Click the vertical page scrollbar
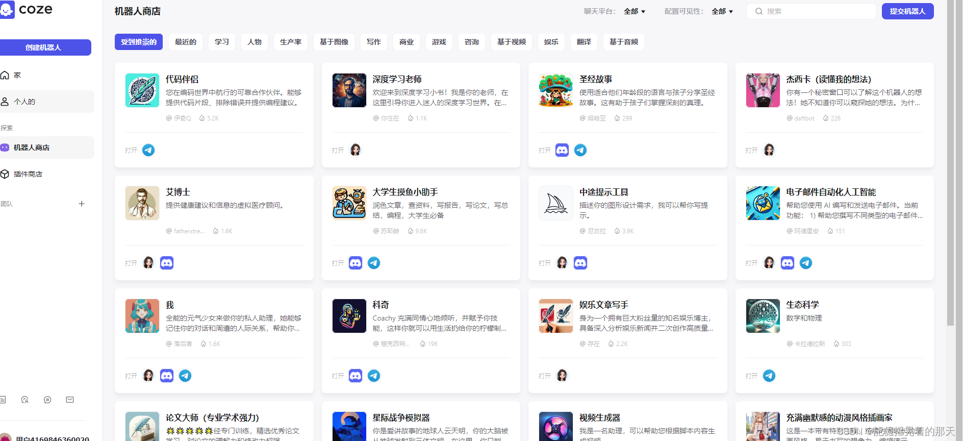Screen dimensions: 963x441 coord(950,163)
